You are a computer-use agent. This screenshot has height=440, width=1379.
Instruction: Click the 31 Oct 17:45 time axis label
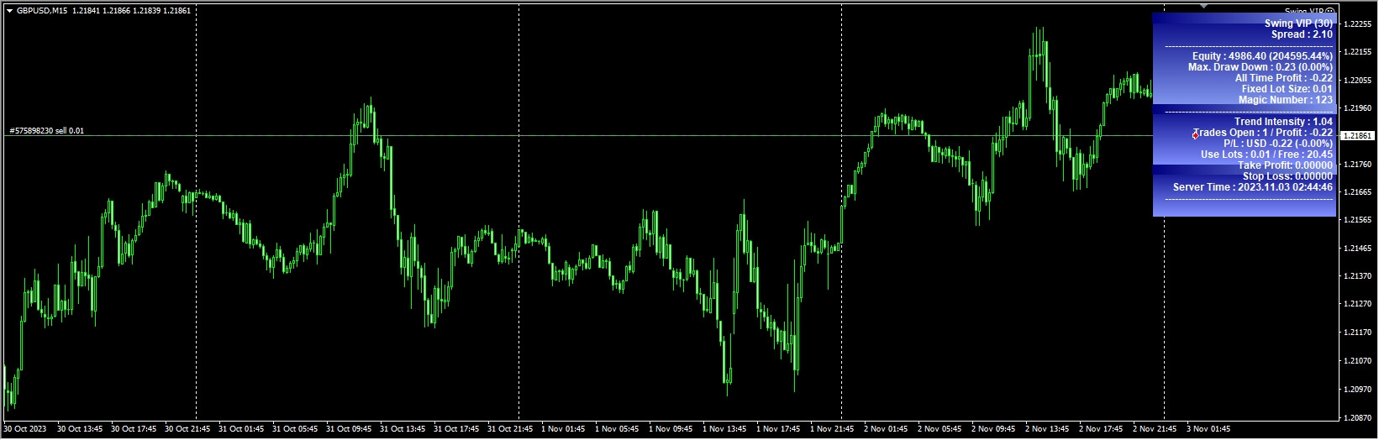[456, 429]
